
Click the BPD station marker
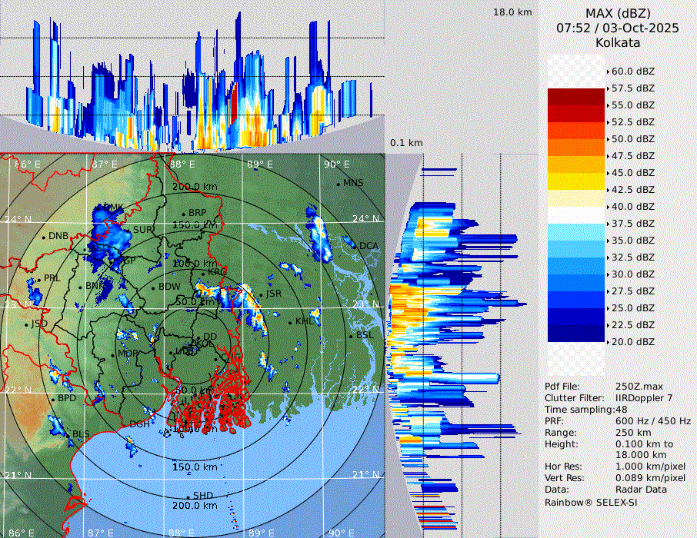53,399
